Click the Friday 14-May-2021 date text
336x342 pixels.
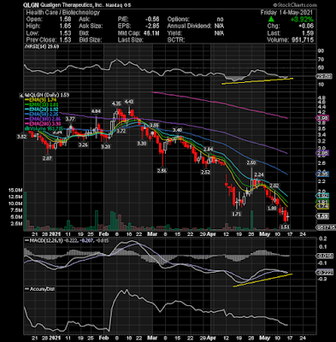[x=286, y=13]
